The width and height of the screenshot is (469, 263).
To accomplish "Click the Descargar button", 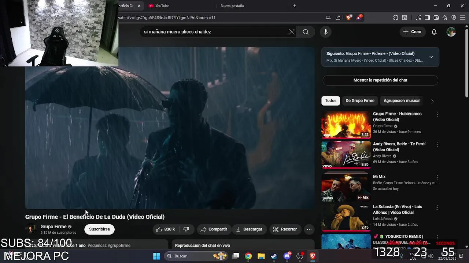I will [x=249, y=229].
